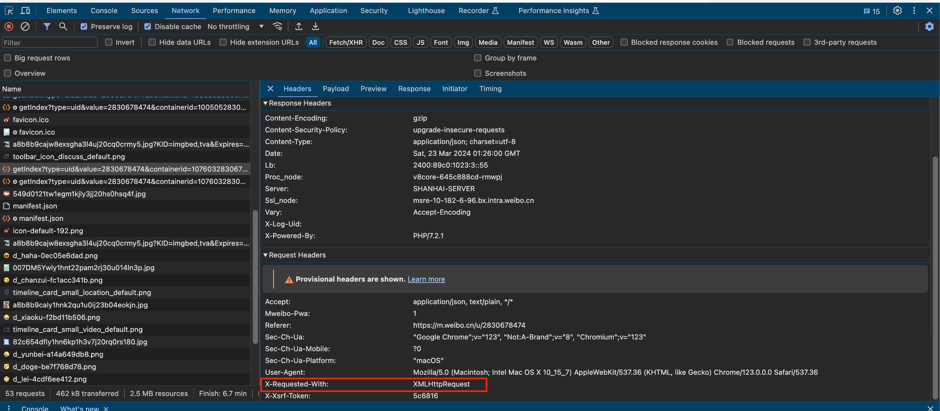Open the 15 issues counter
Image resolution: width=940 pixels, height=411 pixels.
(872, 11)
